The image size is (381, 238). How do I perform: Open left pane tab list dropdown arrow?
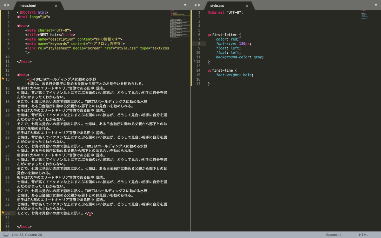pos(185,5)
